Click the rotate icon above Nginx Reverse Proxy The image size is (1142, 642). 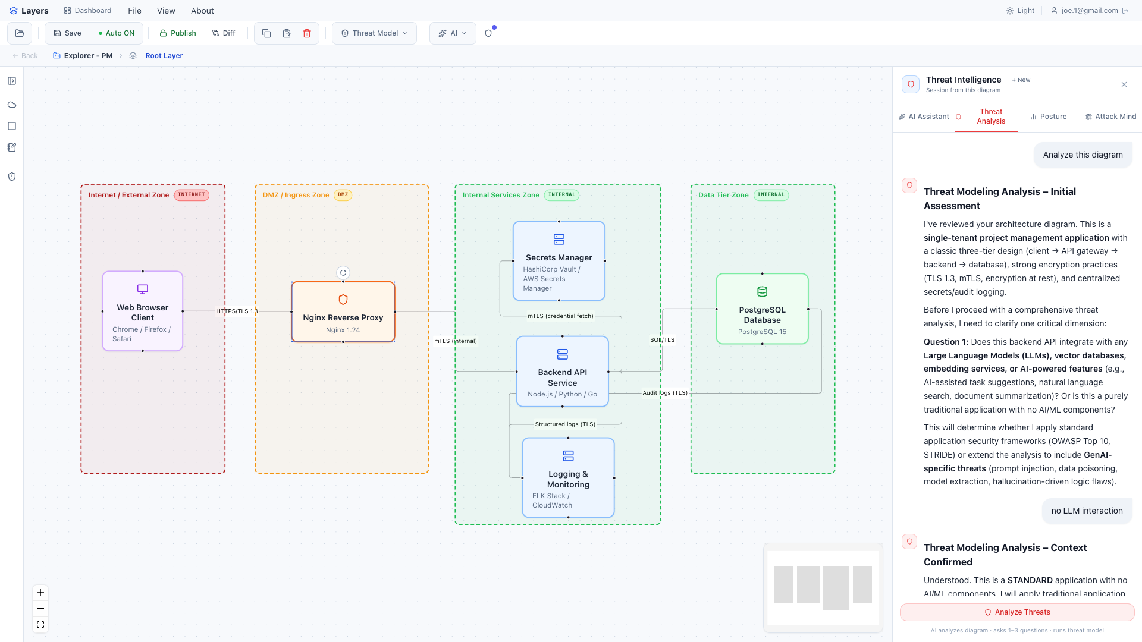(343, 273)
